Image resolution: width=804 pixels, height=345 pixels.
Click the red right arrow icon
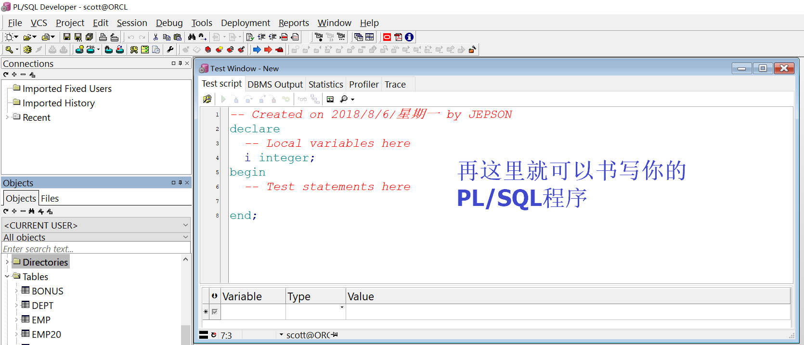coord(268,50)
